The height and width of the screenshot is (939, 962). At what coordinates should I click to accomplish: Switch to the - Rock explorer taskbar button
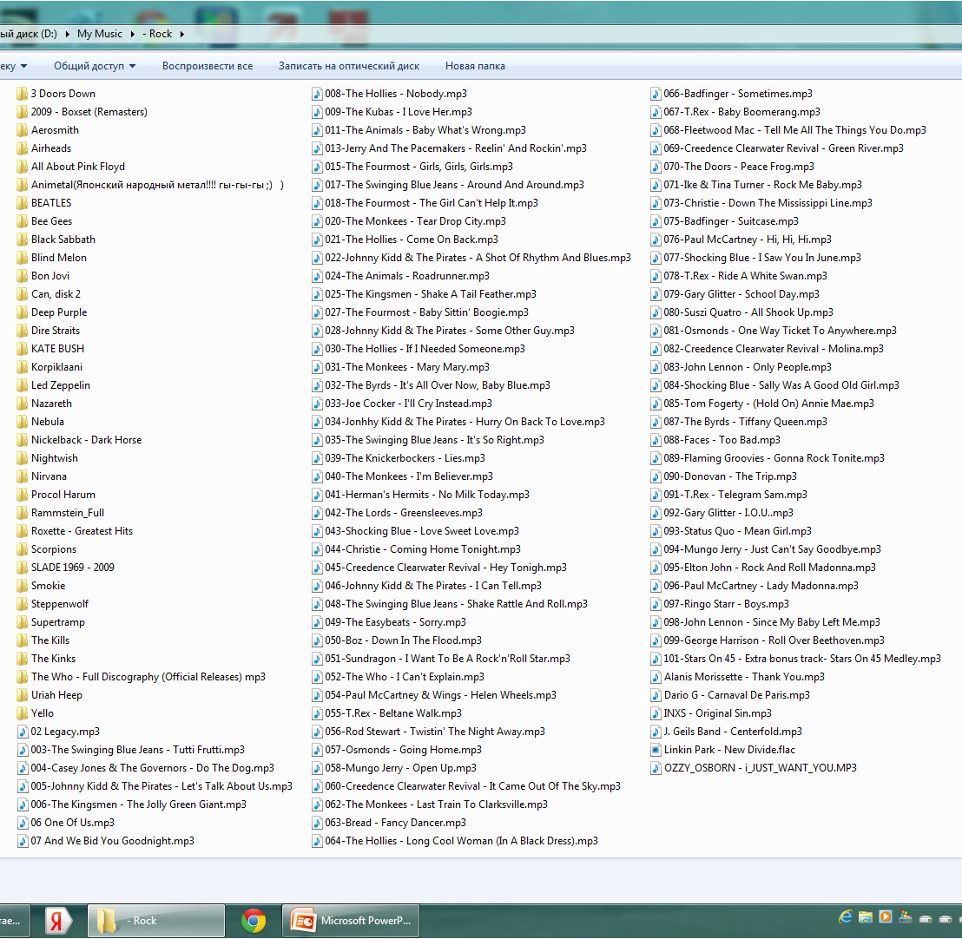(156, 921)
